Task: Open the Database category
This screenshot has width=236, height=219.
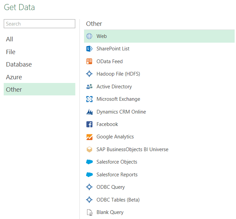Action: [19, 64]
